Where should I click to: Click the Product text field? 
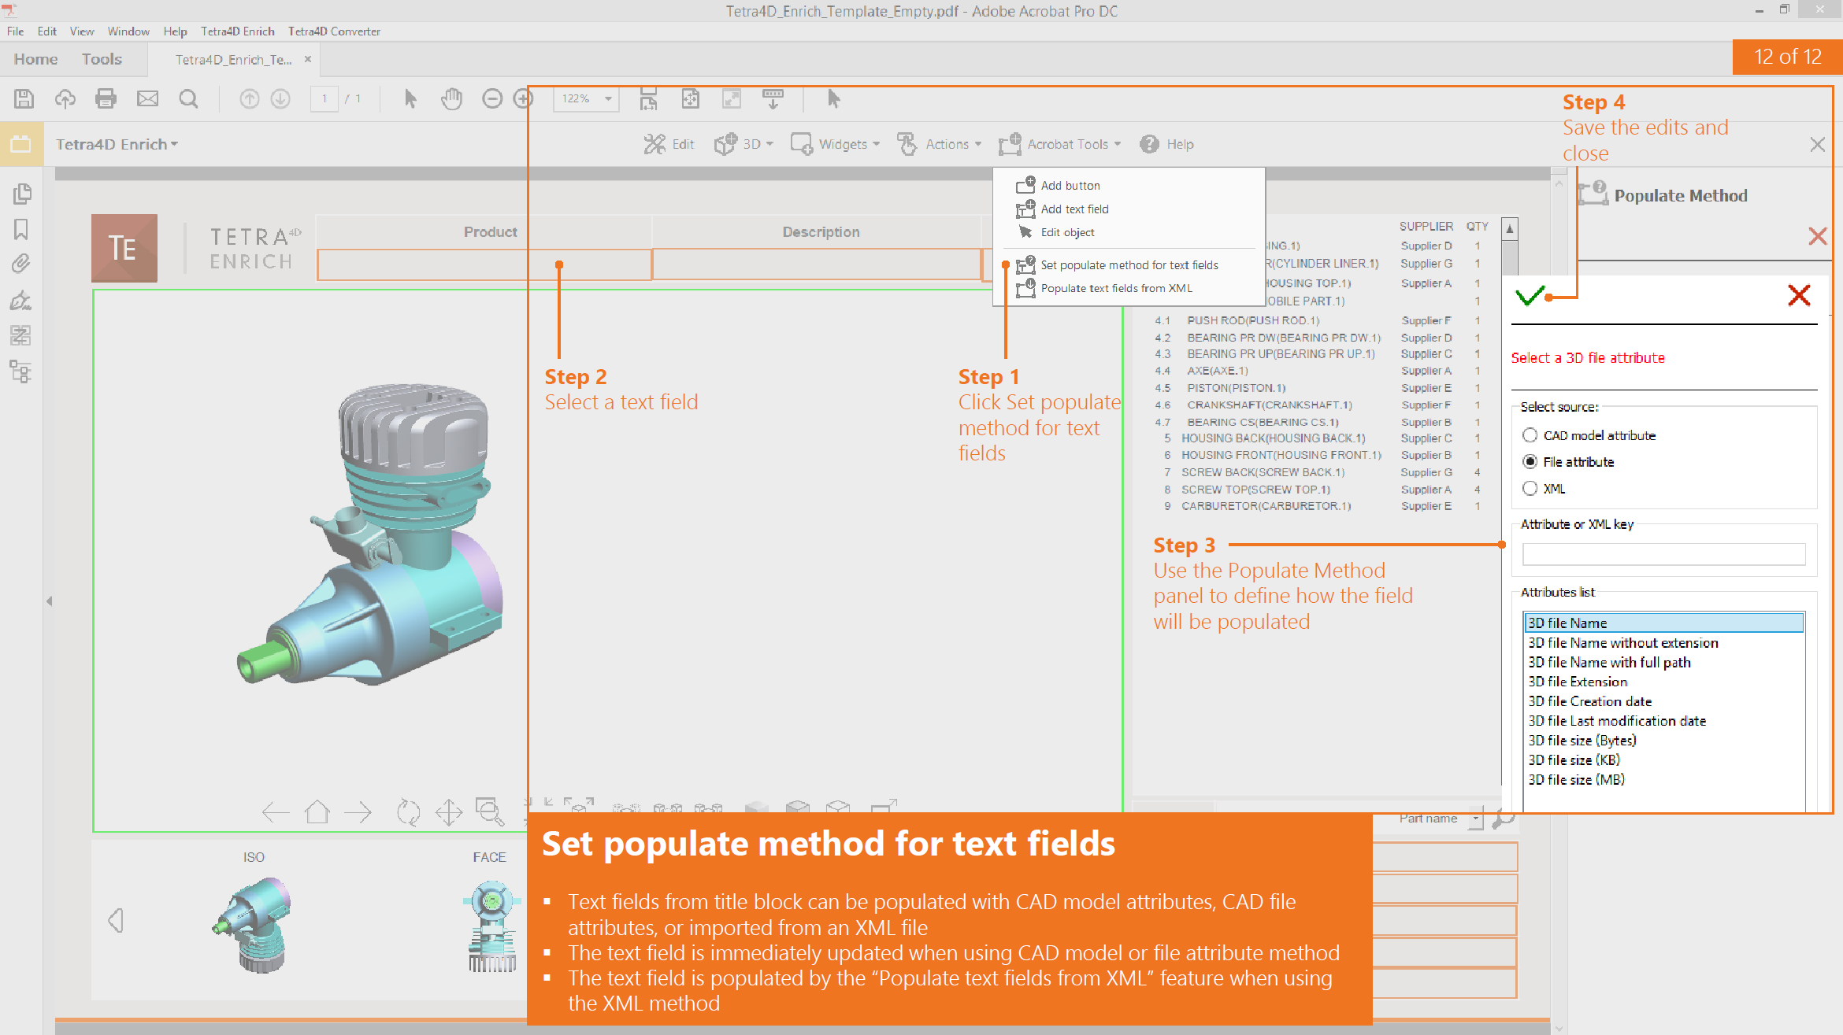pos(484,264)
